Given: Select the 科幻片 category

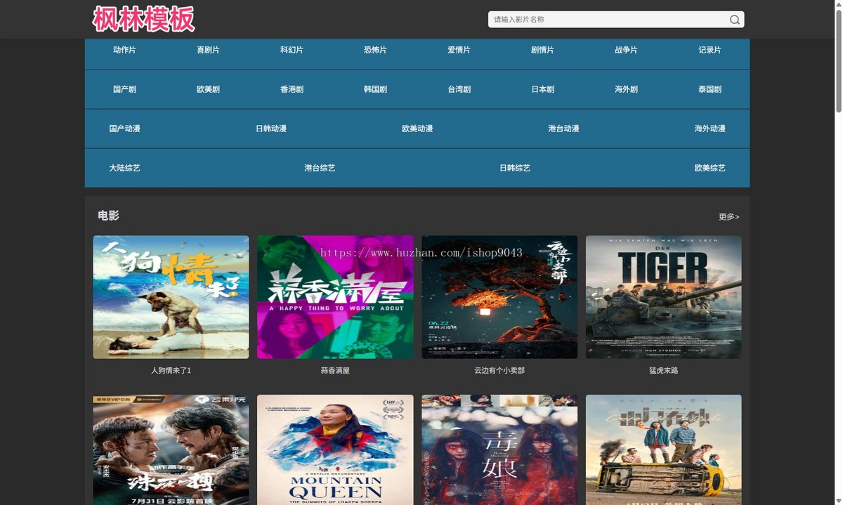Looking at the screenshot, I should [x=292, y=50].
